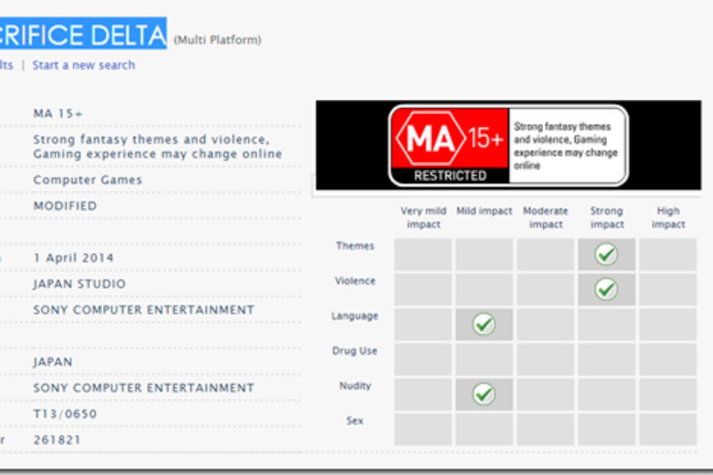
Task: Click the 'Computer Games' category value
Action: [88, 180]
